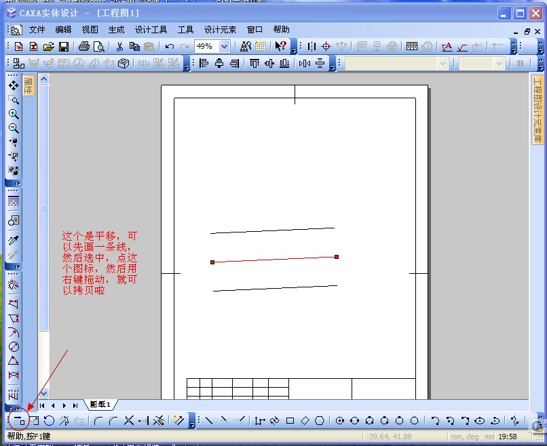Open the 设计元素 menu
547x446 pixels.
220,30
